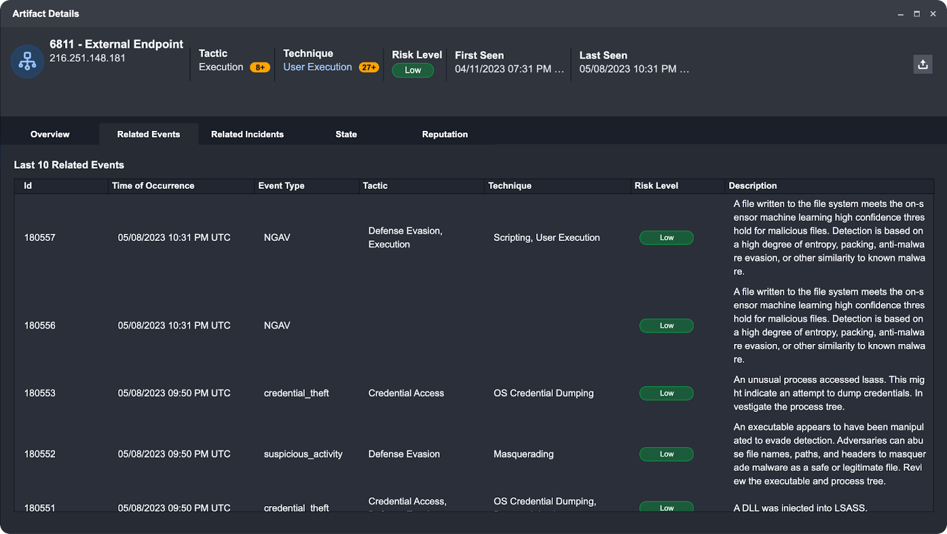Screen dimensions: 947x534
Task: Close the Artifact Details window
Action: [933, 14]
